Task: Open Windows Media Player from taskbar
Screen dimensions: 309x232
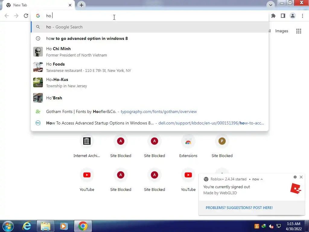Action: pos(64,226)
